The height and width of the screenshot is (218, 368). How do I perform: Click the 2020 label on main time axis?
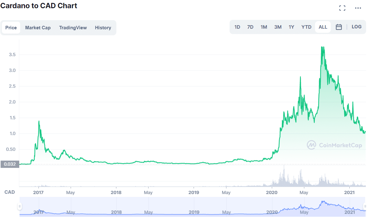pyautogui.click(x=272, y=192)
